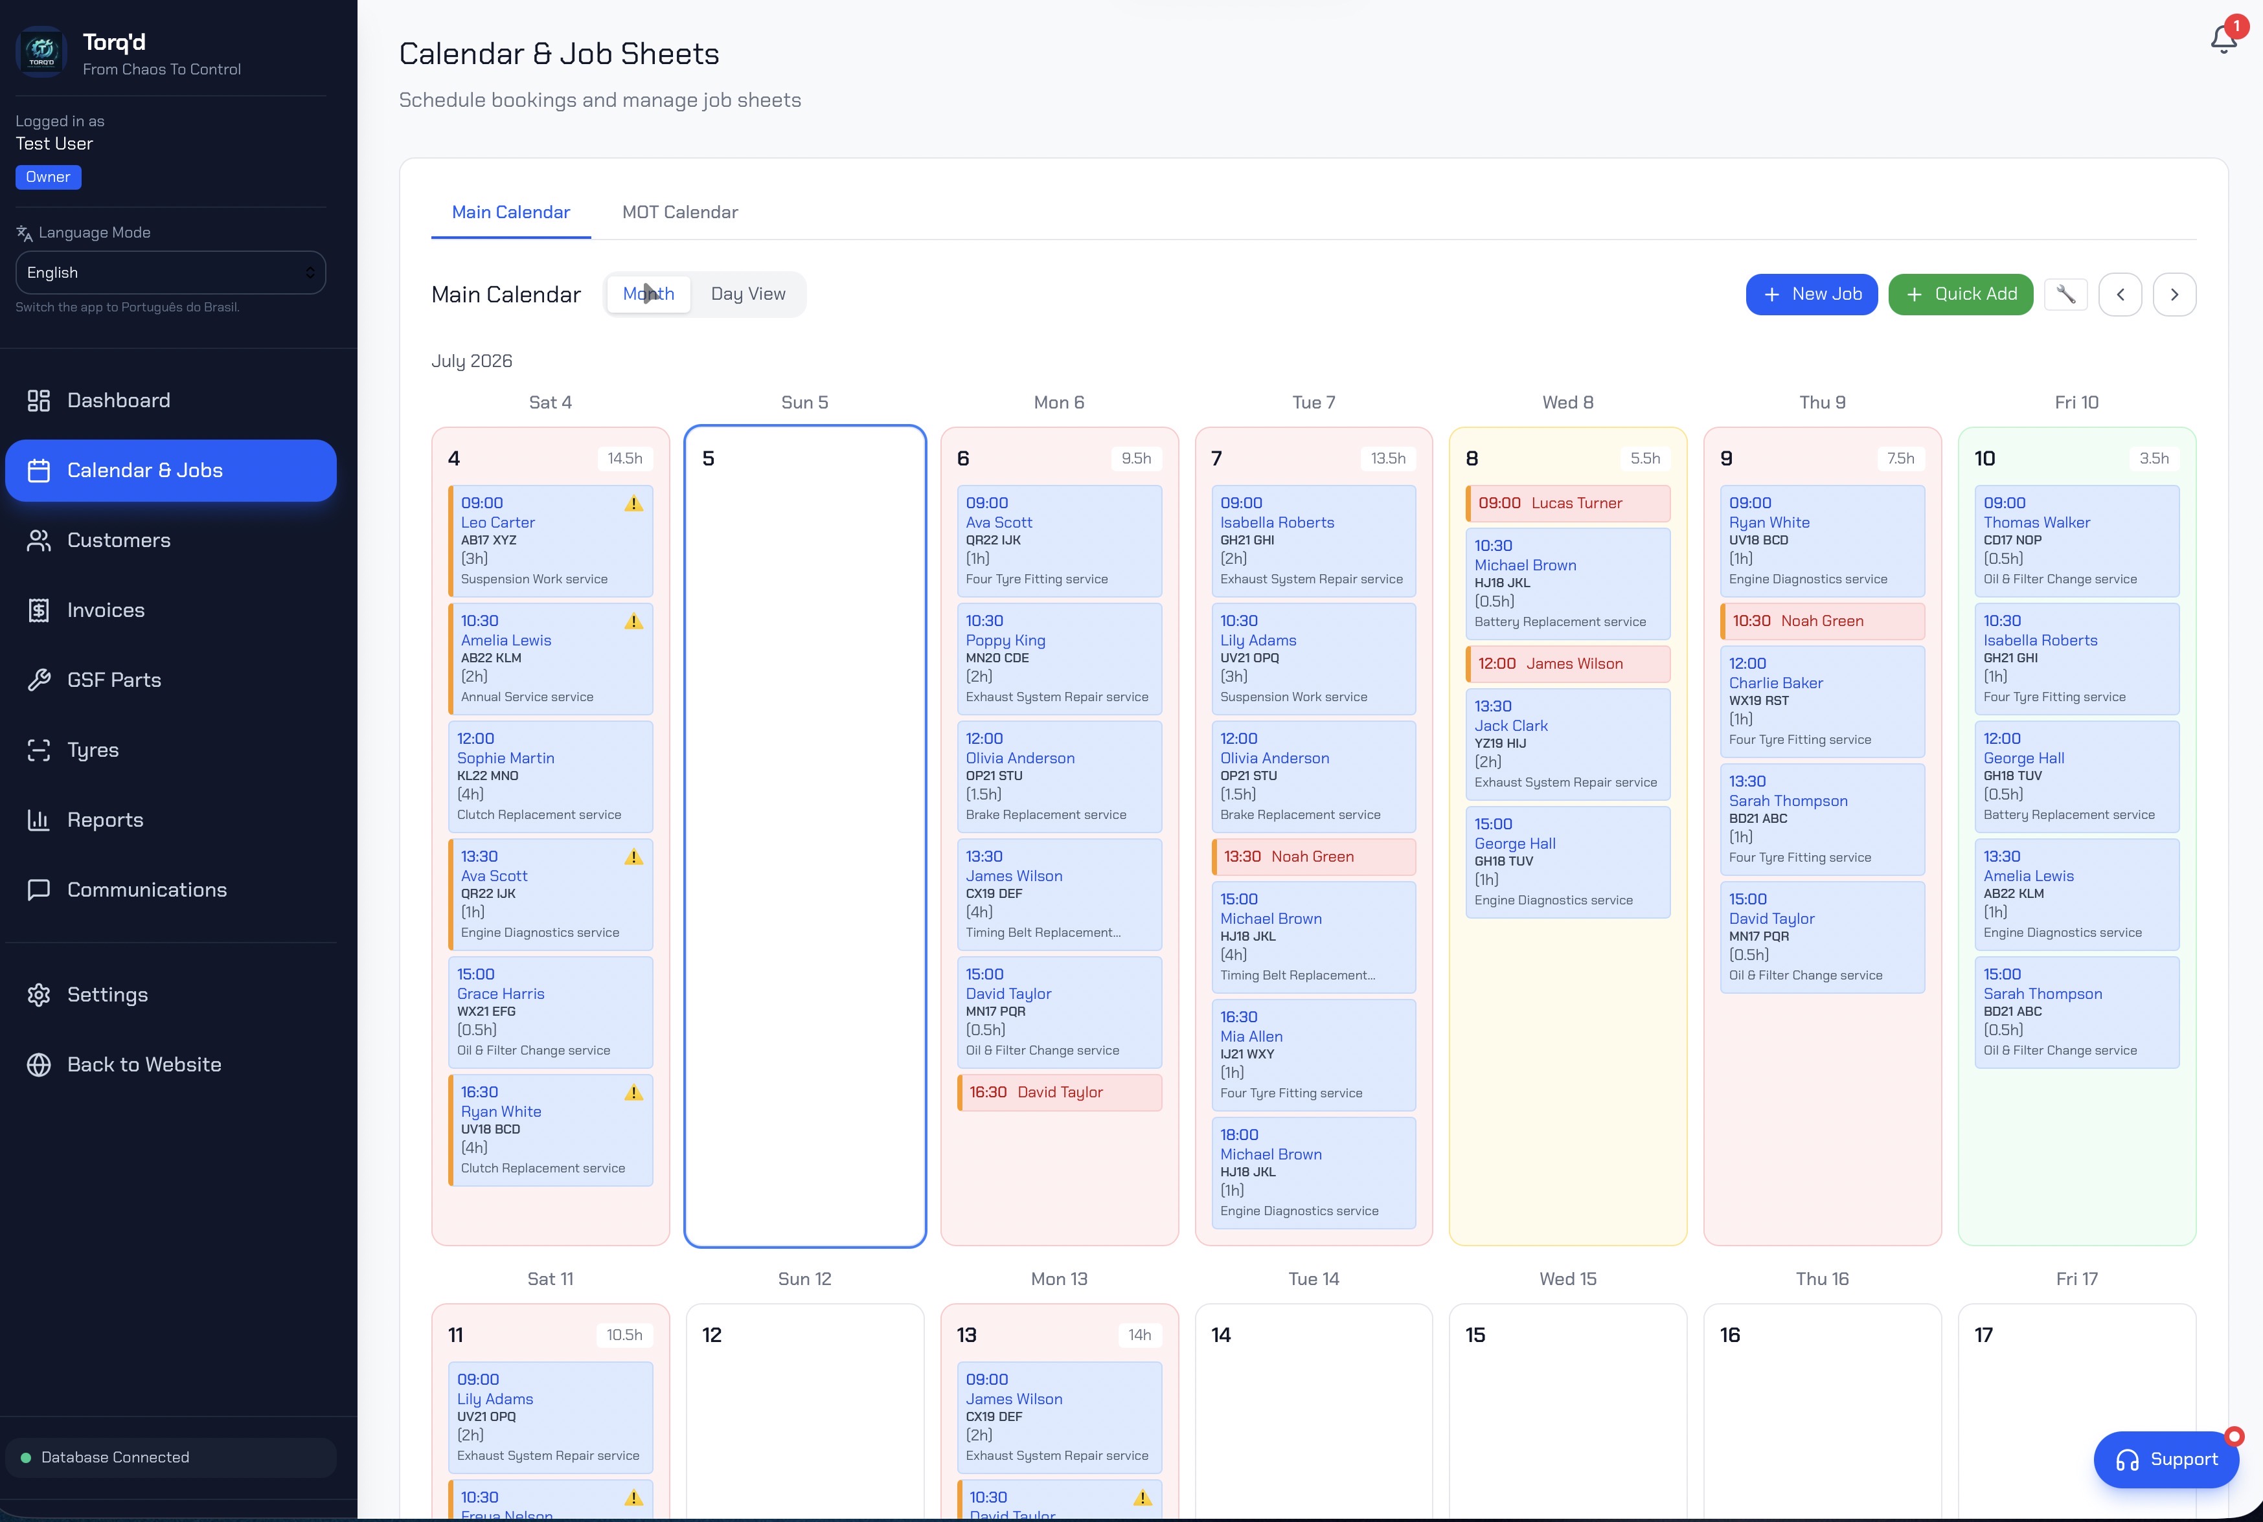Screen dimensions: 2263x1522
Task: Click the Dashboard grid icon
Action: (x=39, y=401)
